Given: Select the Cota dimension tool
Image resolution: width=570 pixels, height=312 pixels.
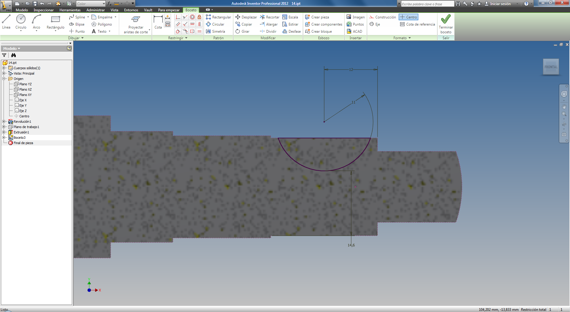Looking at the screenshot, I should click(158, 22).
